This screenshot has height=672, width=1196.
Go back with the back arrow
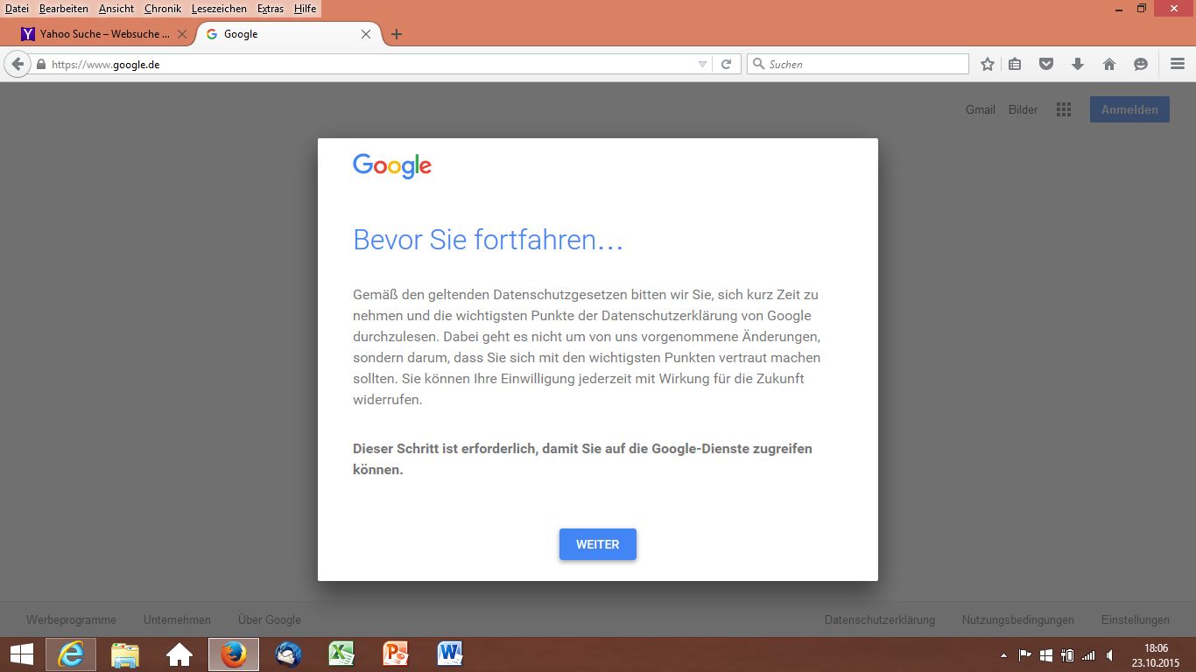pyautogui.click(x=18, y=64)
